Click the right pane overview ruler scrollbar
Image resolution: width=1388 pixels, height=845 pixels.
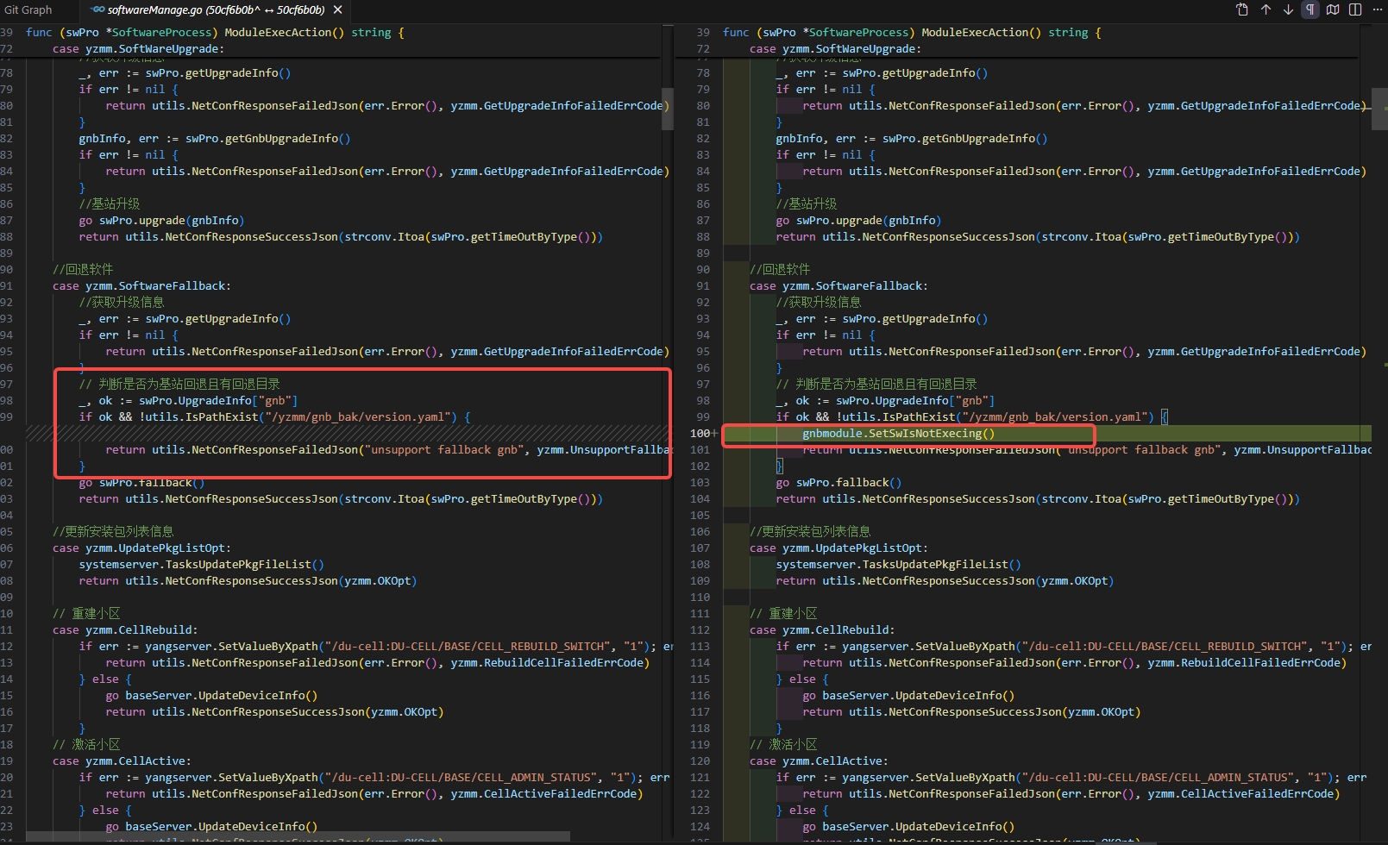(1379, 108)
